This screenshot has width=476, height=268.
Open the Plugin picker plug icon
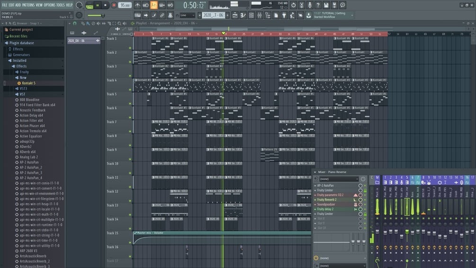click(x=284, y=15)
